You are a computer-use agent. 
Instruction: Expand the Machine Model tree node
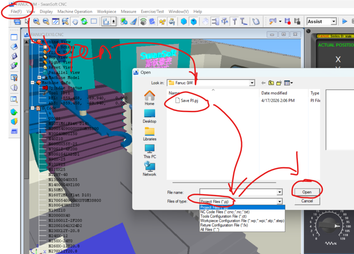point(39,77)
